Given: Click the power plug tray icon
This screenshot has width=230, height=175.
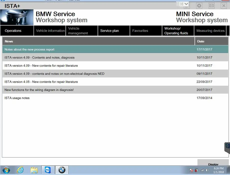Looking at the screenshot, I should tap(196, 170).
